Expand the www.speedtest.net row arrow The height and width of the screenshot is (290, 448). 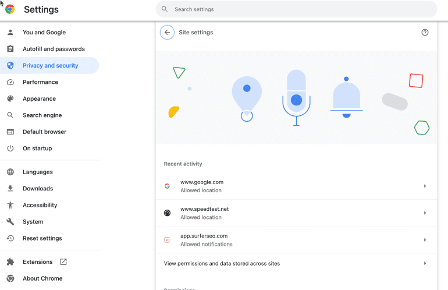tap(425, 213)
